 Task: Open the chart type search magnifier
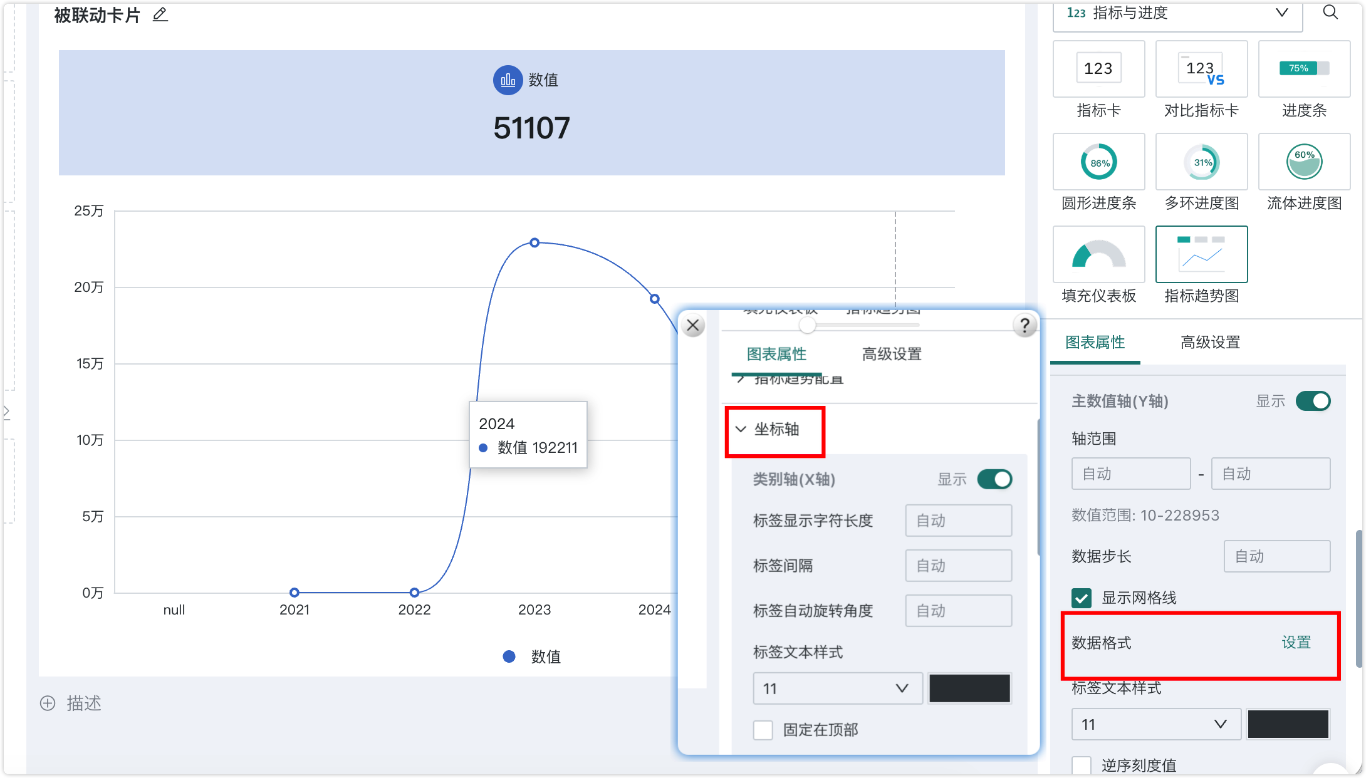click(x=1330, y=13)
